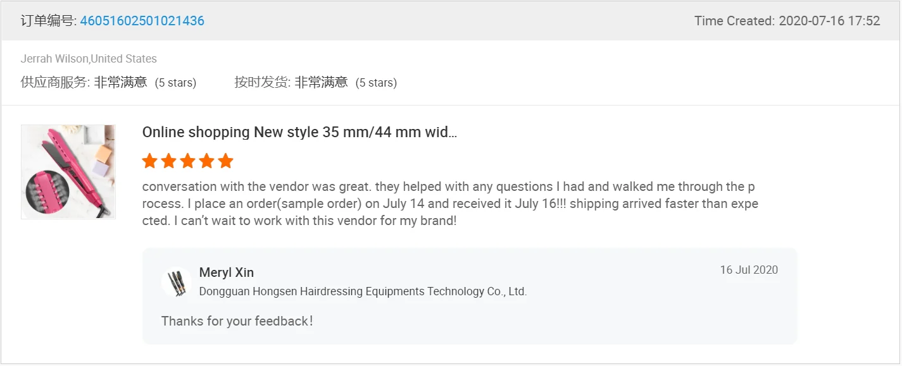Click the third orange rating star

click(x=188, y=161)
